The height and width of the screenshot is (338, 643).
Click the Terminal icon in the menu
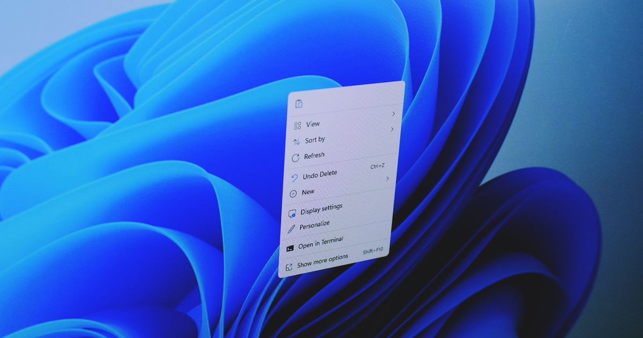pyautogui.click(x=290, y=248)
